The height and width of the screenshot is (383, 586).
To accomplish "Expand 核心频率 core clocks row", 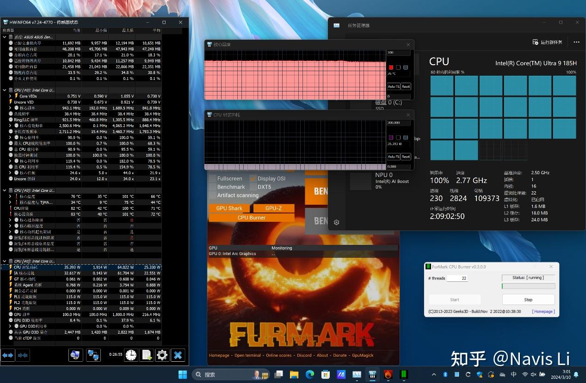I will [x=10, y=108].
